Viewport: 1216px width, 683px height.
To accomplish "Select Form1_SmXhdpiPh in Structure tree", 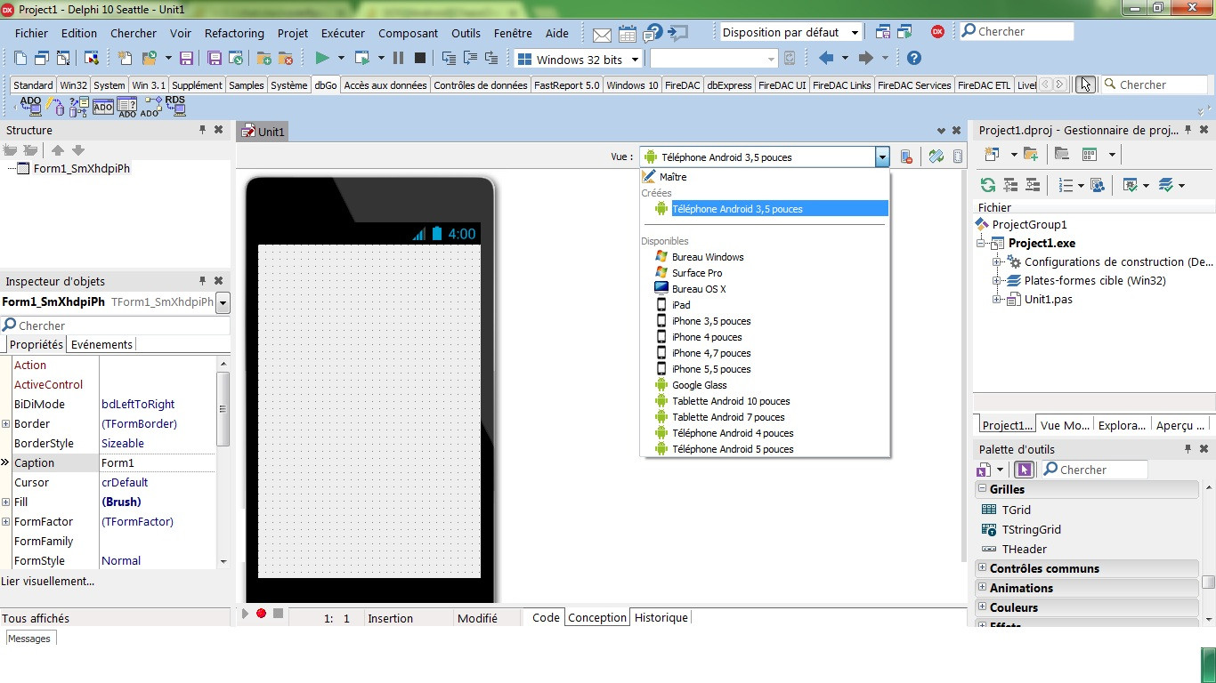I will (x=82, y=168).
